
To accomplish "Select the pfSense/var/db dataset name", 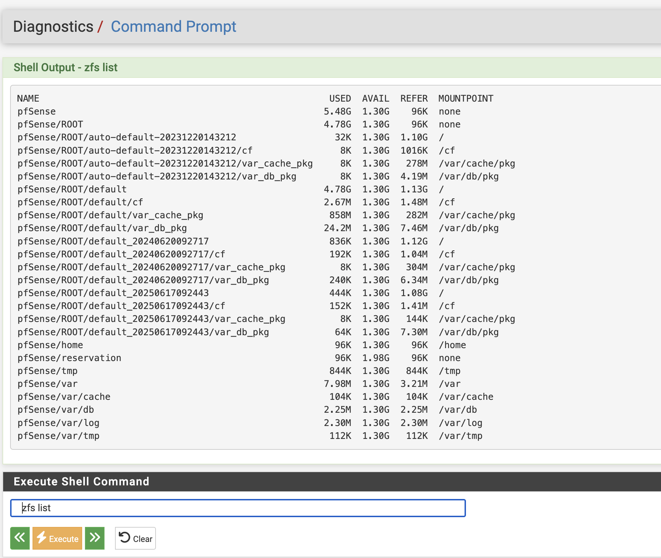I will [56, 410].
